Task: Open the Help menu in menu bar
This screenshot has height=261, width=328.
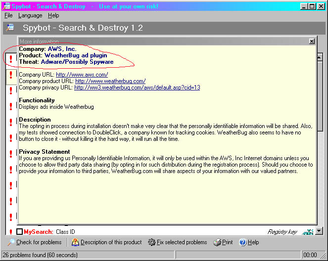Action: (53, 15)
